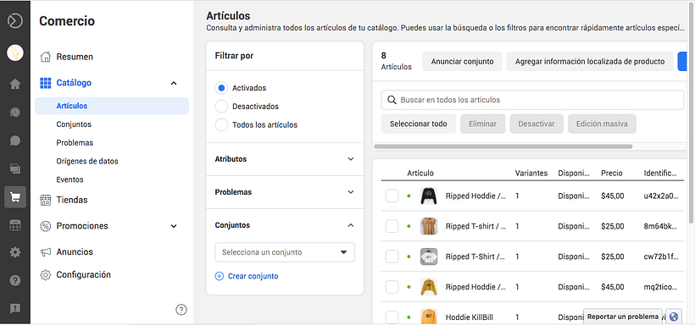This screenshot has height=325, width=695.
Task: Click the Eliminar button
Action: coord(483,124)
